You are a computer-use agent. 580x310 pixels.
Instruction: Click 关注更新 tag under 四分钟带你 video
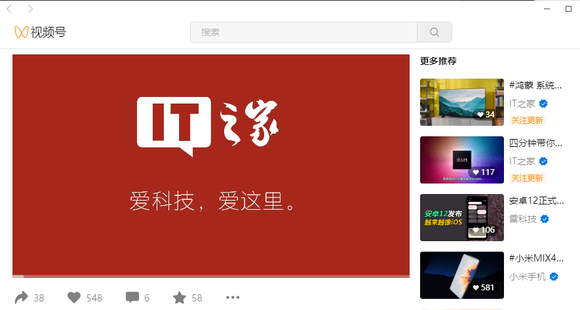527,178
